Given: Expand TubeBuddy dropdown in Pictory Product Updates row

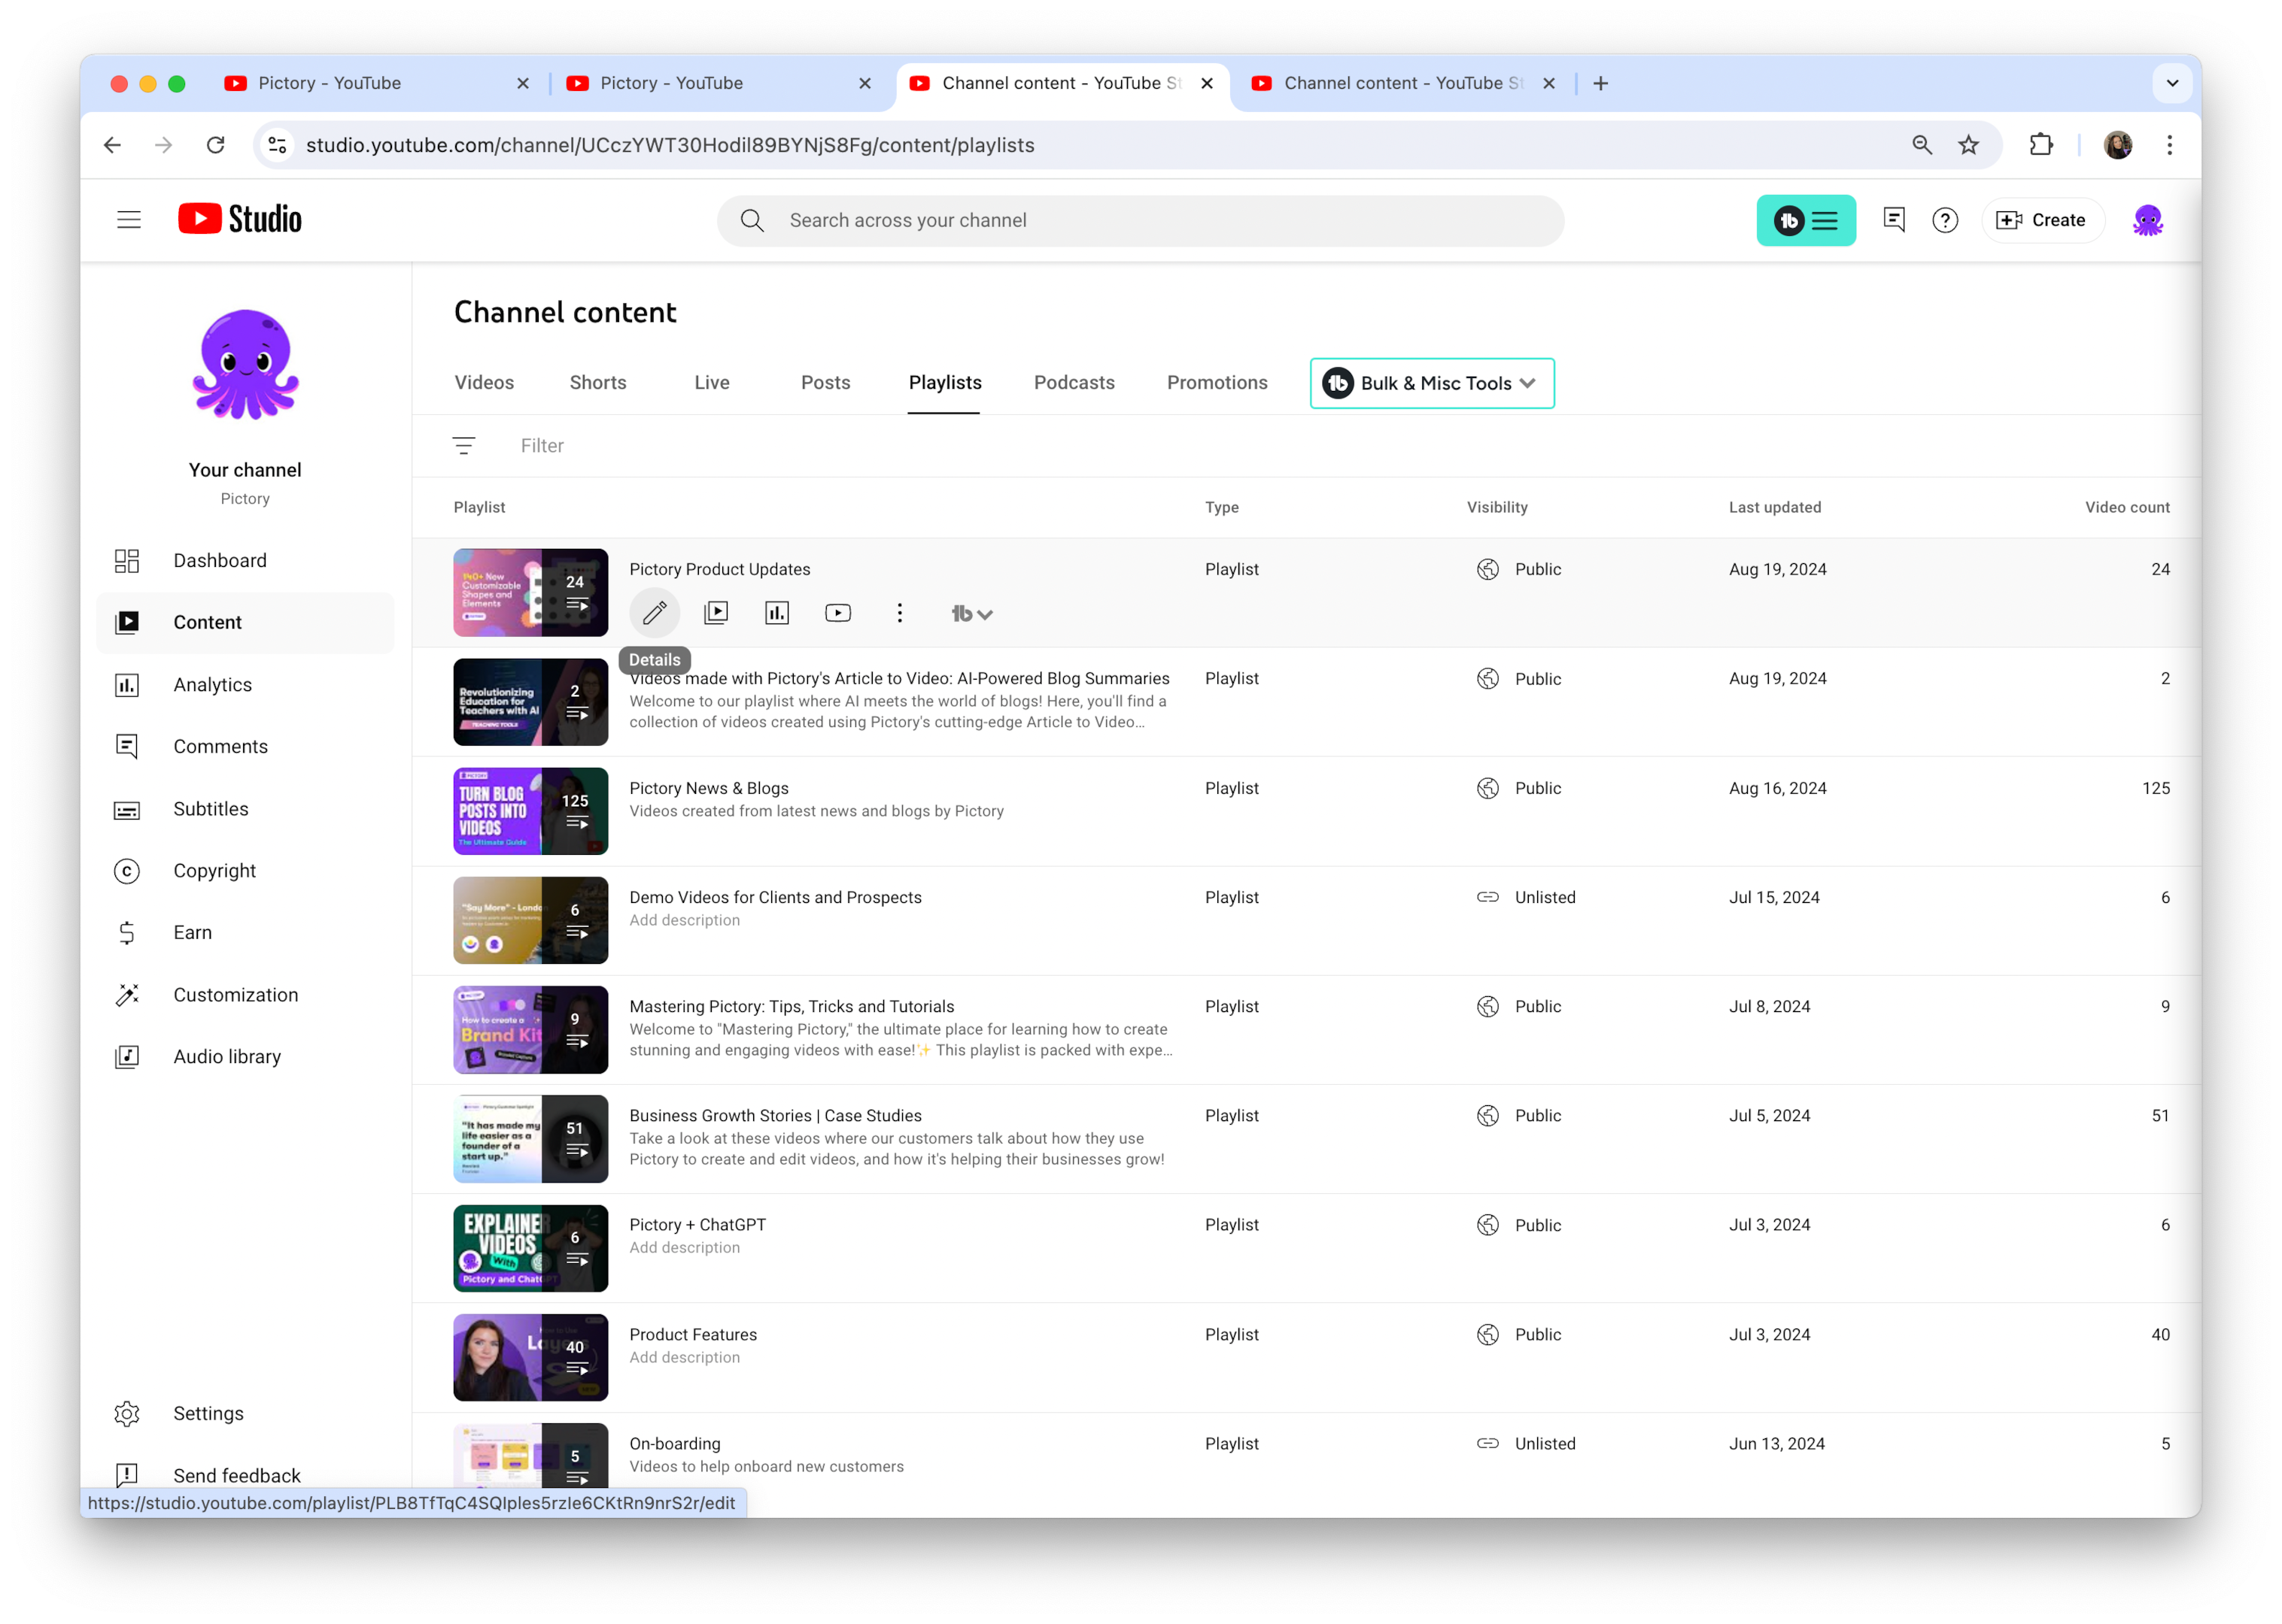Looking at the screenshot, I should pyautogui.click(x=971, y=614).
